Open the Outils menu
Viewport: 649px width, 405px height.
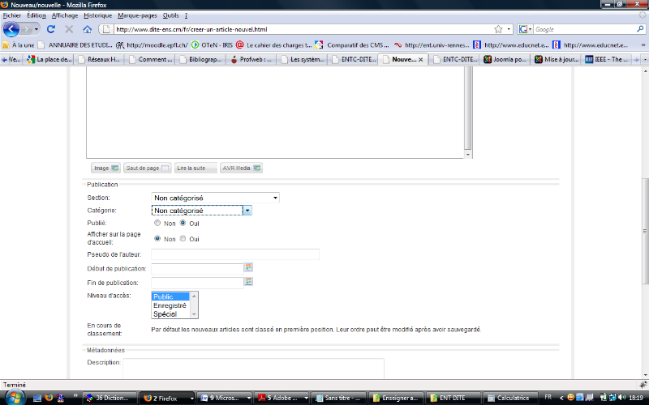170,15
